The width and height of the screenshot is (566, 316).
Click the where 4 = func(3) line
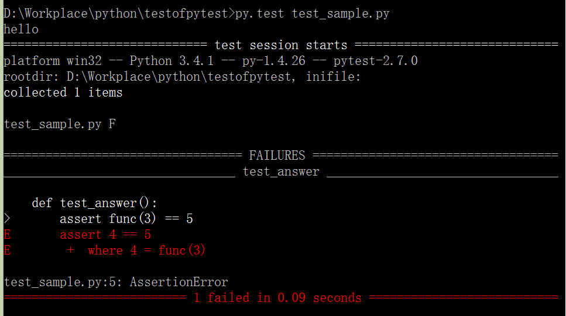(146, 250)
